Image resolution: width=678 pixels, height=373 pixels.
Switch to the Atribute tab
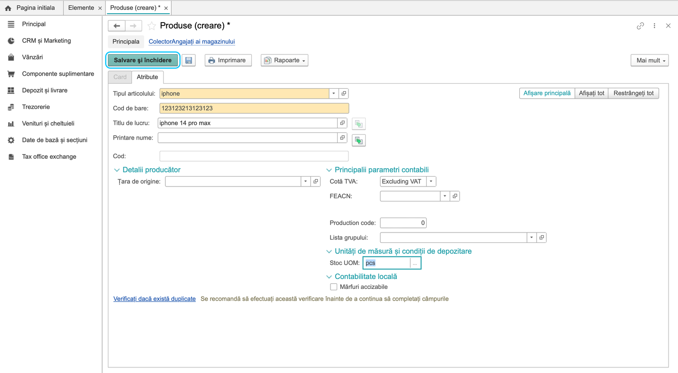(147, 77)
